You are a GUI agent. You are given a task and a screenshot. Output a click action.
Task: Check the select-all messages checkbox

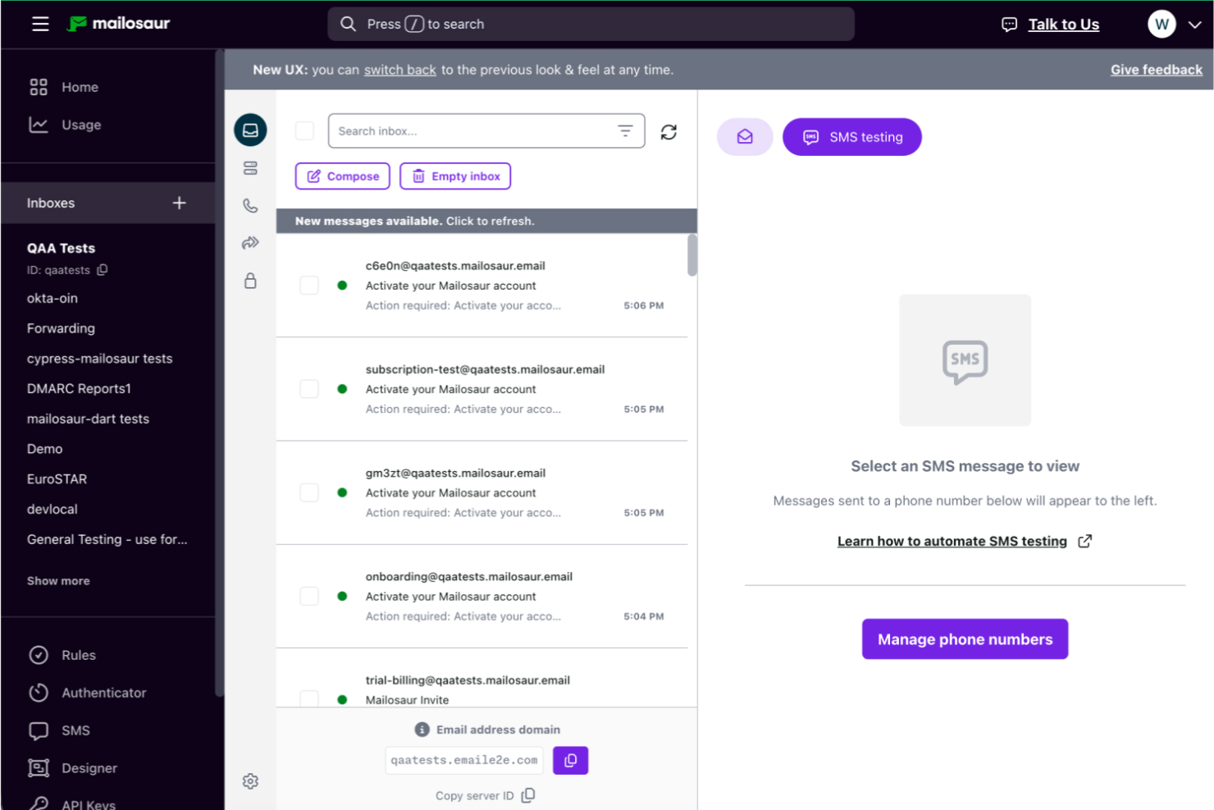coord(304,130)
